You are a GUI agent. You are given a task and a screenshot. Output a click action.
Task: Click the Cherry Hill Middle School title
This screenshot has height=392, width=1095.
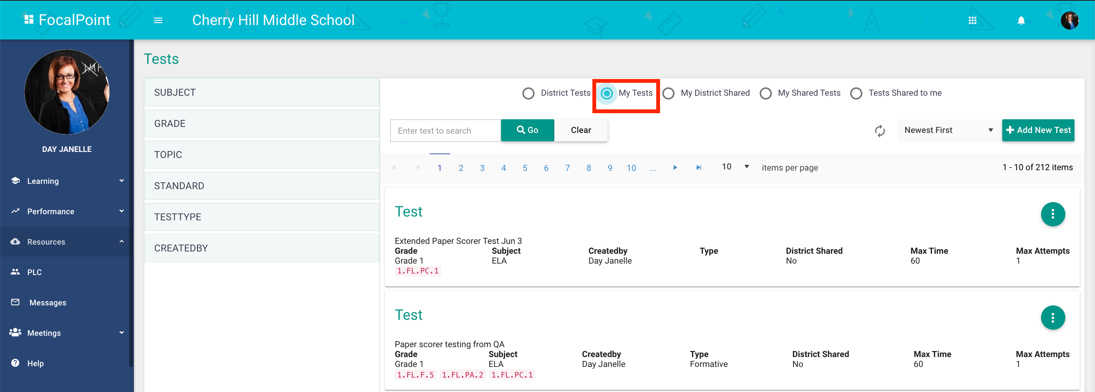coord(273,20)
